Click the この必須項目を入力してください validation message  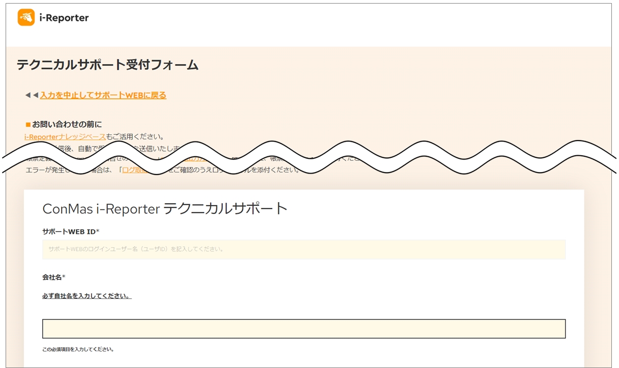(x=78, y=350)
